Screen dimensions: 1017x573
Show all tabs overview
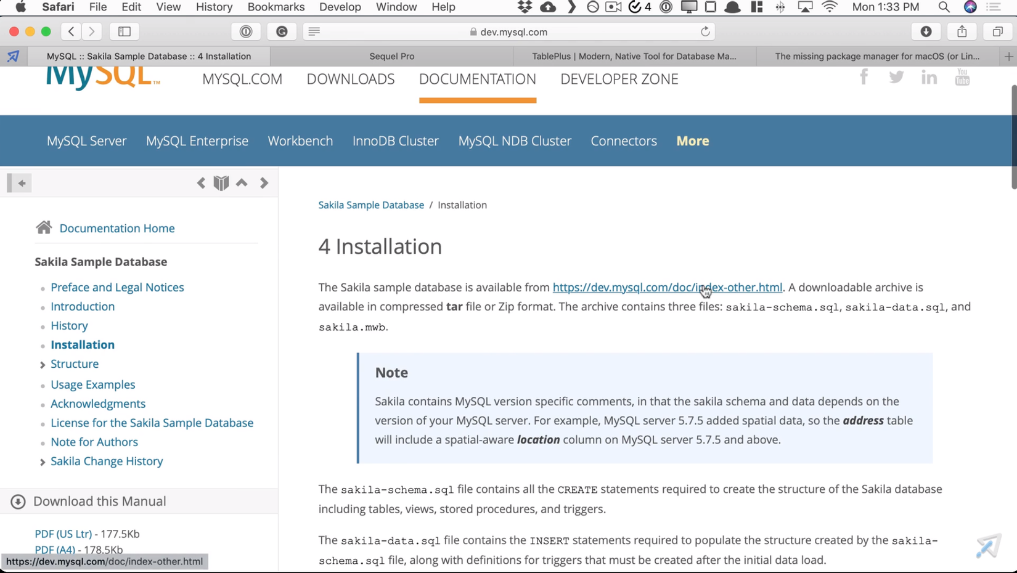click(997, 31)
